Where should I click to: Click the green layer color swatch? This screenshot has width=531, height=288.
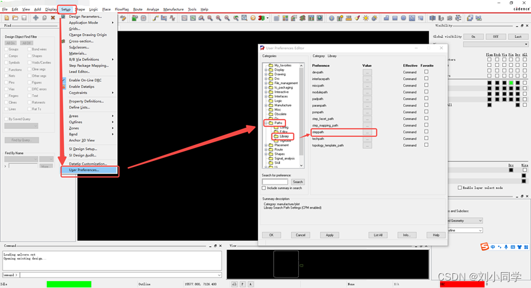pyautogui.click(x=511, y=83)
